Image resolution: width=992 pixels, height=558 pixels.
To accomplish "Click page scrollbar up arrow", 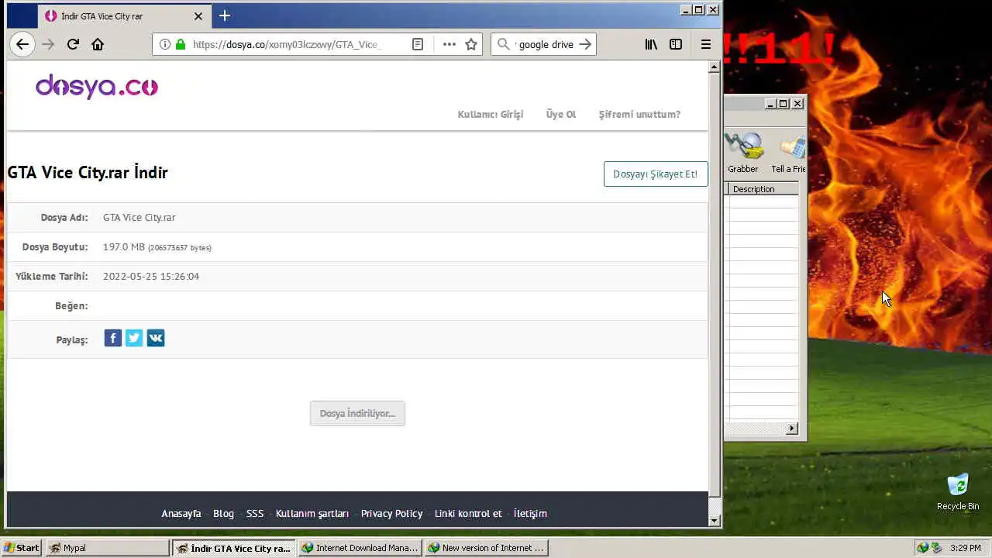I will pyautogui.click(x=715, y=67).
